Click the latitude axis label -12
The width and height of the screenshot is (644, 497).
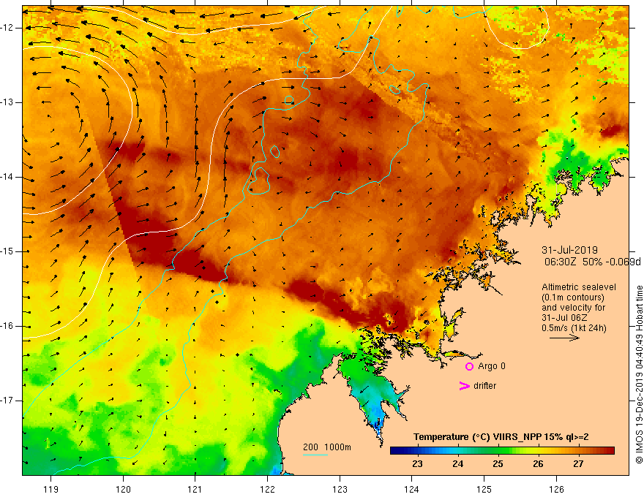[x=8, y=28]
